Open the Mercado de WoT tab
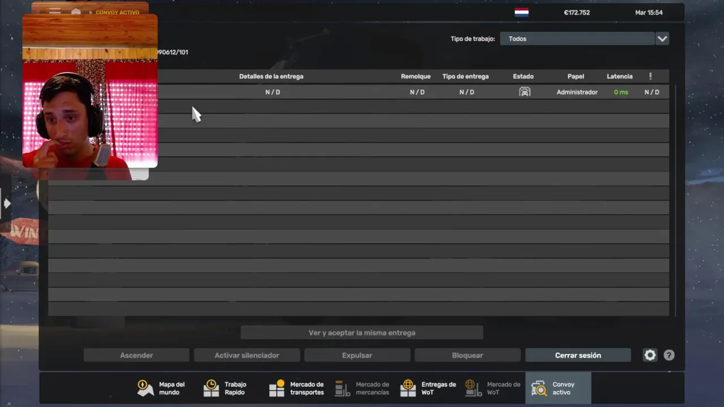The width and height of the screenshot is (724, 407). point(493,388)
